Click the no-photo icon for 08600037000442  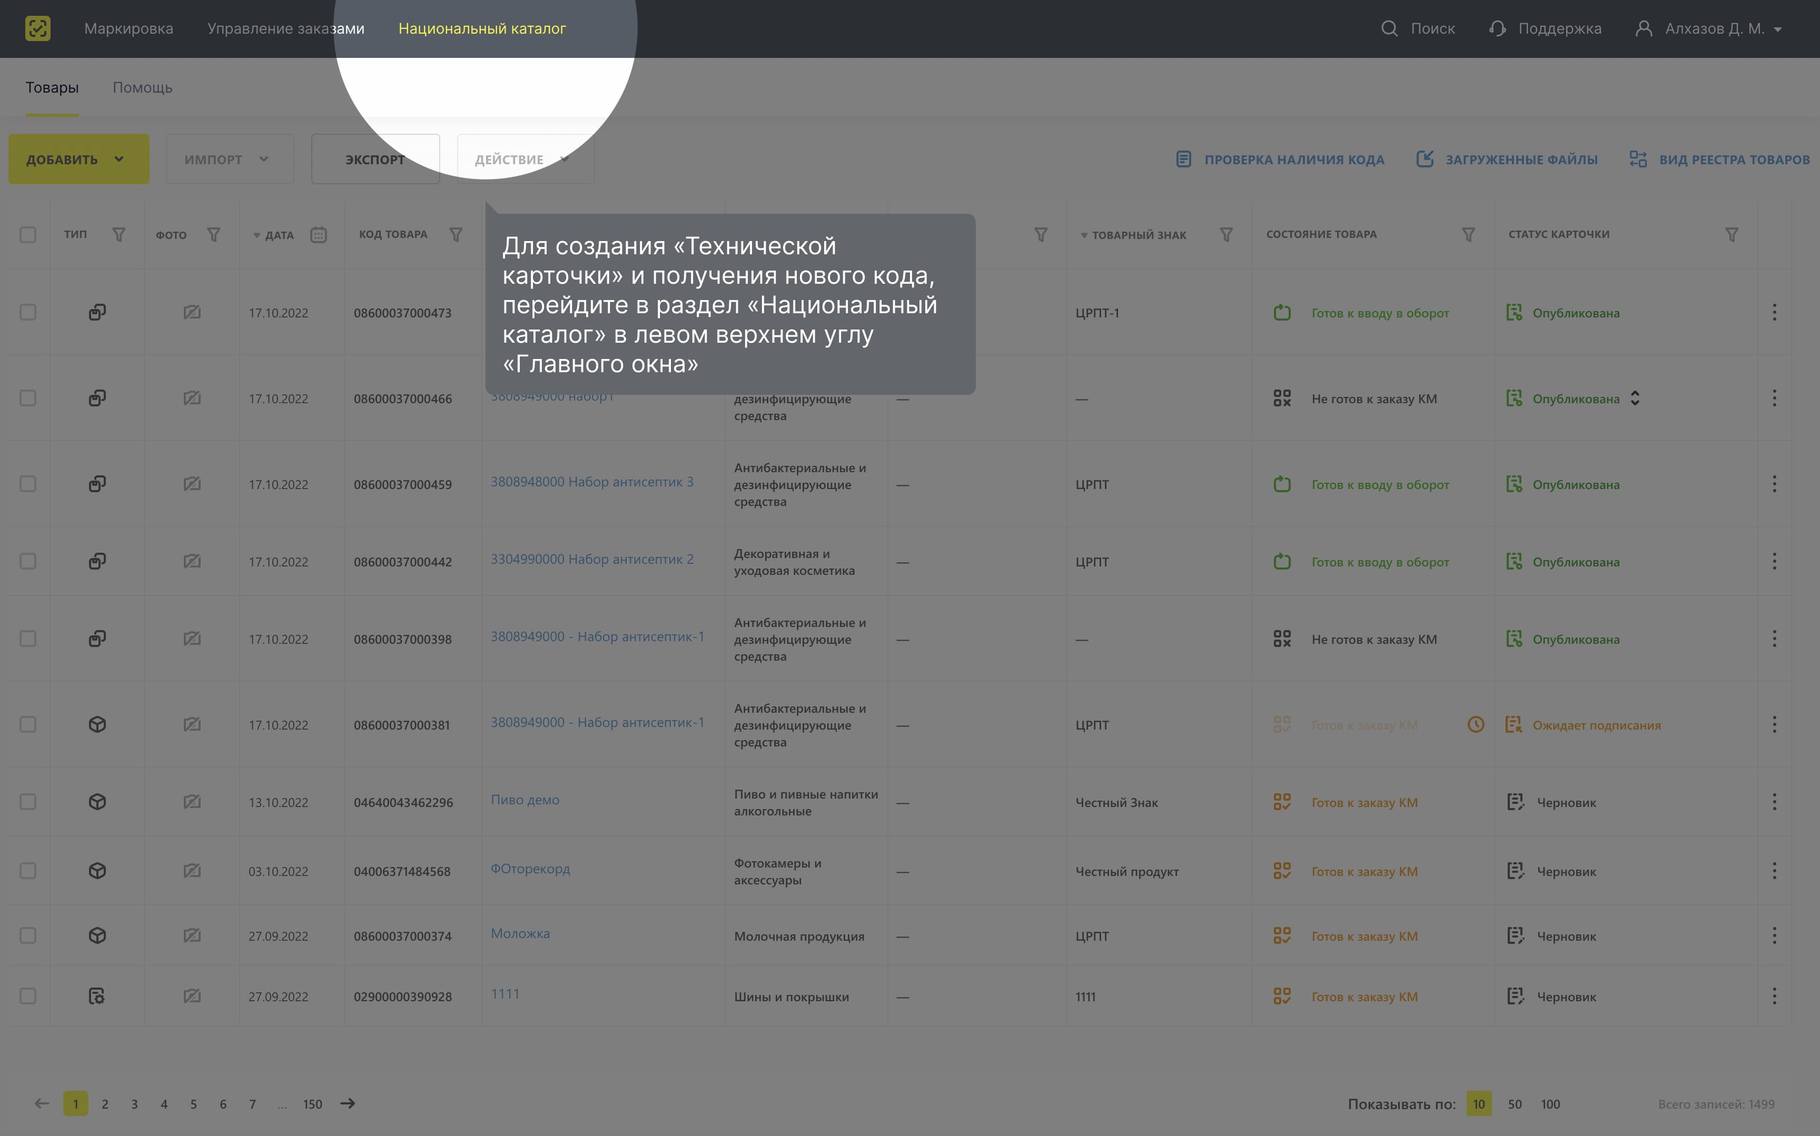coord(192,561)
